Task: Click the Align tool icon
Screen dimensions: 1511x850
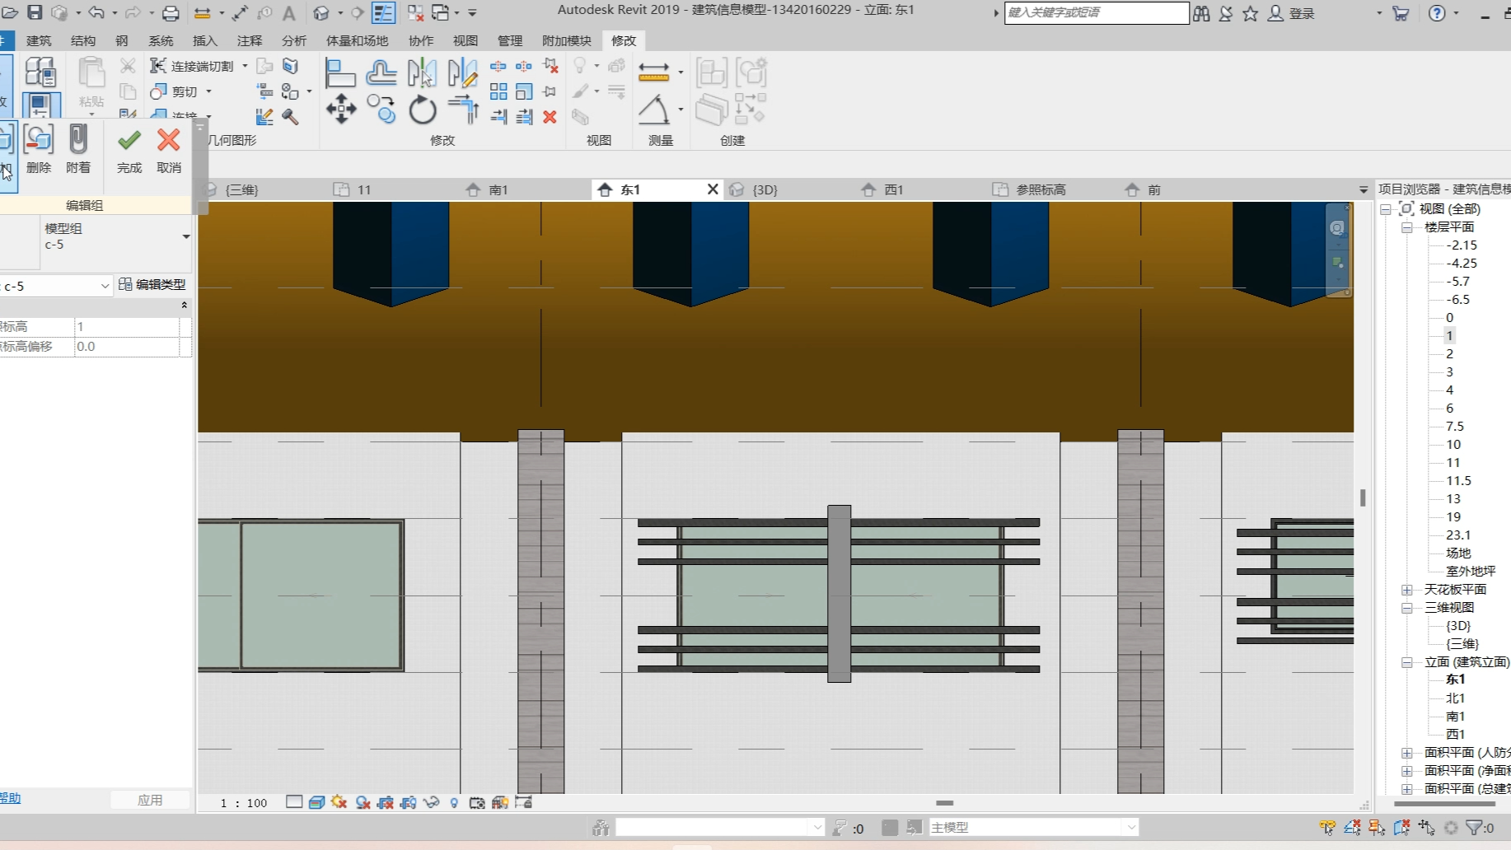Action: (339, 73)
